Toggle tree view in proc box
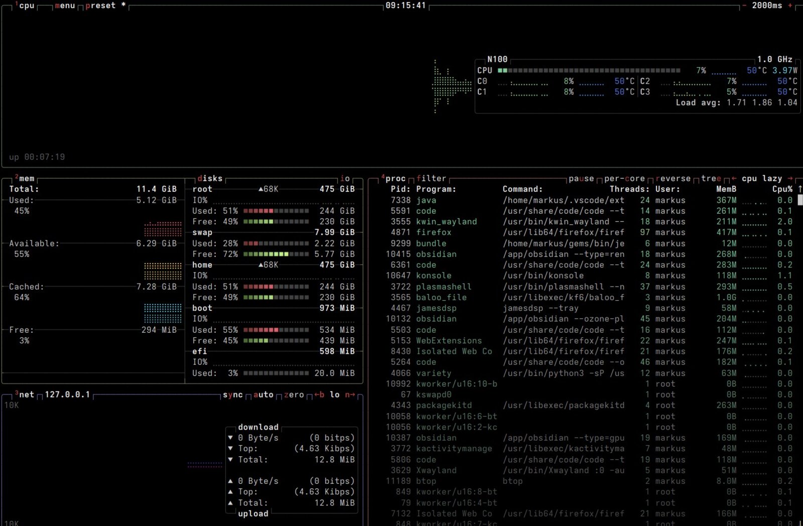This screenshot has height=526, width=803. [711, 178]
